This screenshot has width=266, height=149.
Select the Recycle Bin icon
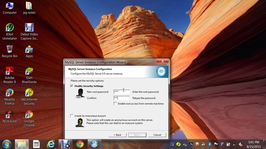coord(10,51)
